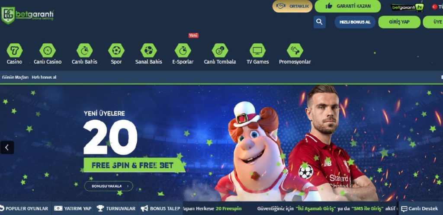Image resolution: width=443 pixels, height=215 pixels.
Task: Open the Canlı Tombala icon
Action: click(220, 51)
